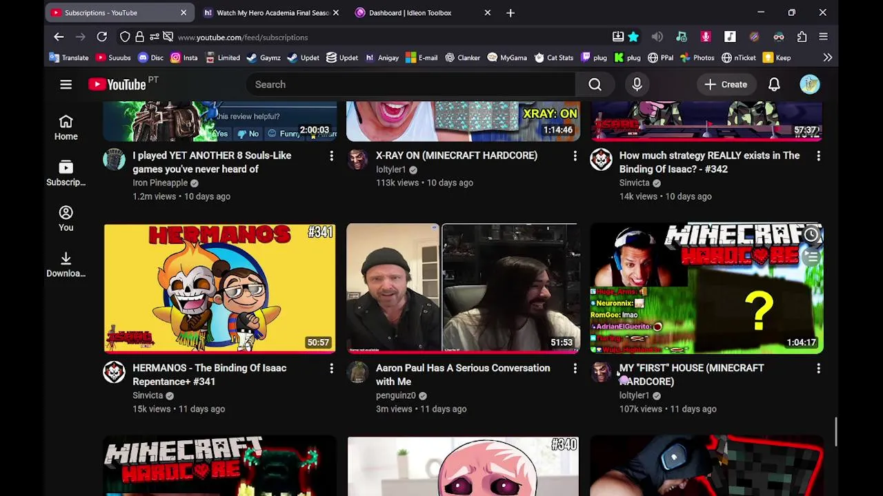
Task: Open options for X-RAY ON video
Action: (x=575, y=156)
